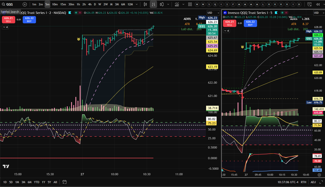Viewport: 325px width, 187px height.
Task: Click the 626.21 SELL button on the right chart
Action: tap(229, 23)
